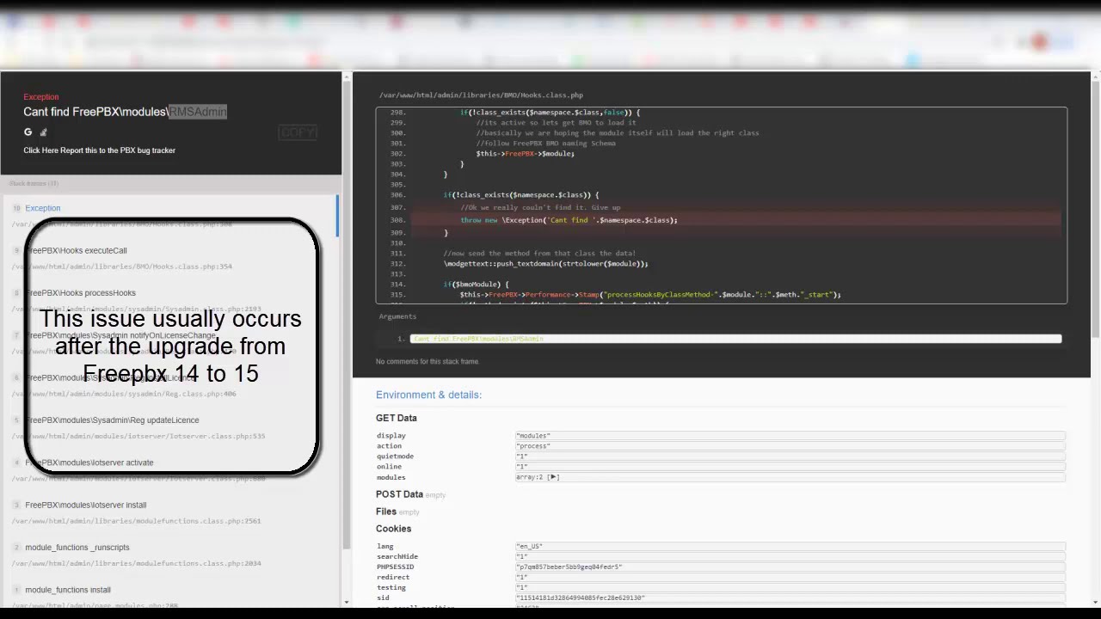Click the Hooks.class.php file path header
Image resolution: width=1101 pixels, height=619 pixels.
(x=481, y=95)
